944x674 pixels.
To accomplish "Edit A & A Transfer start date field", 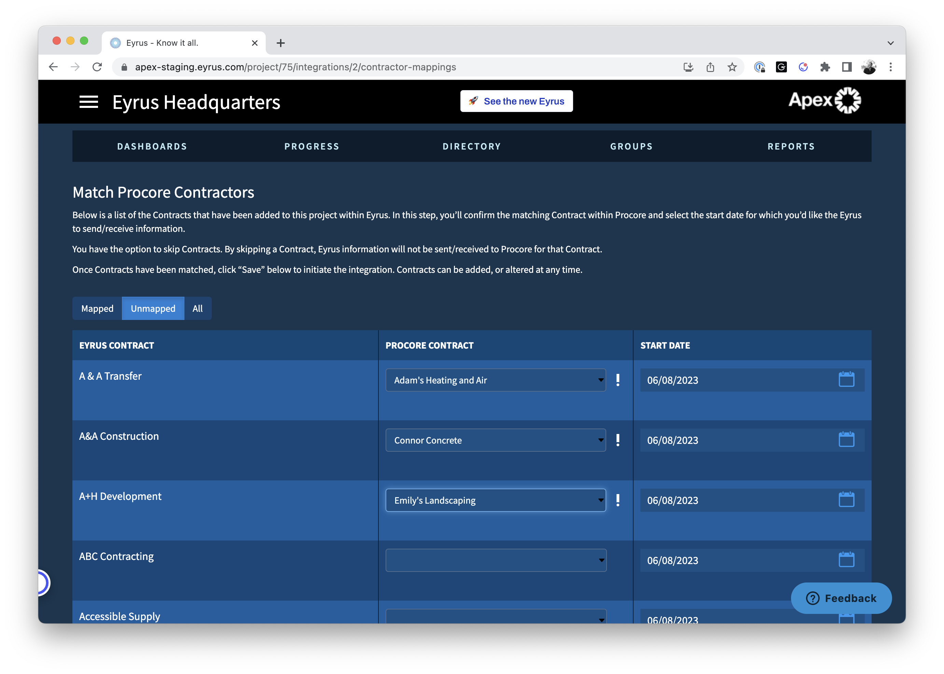I will [x=752, y=380].
